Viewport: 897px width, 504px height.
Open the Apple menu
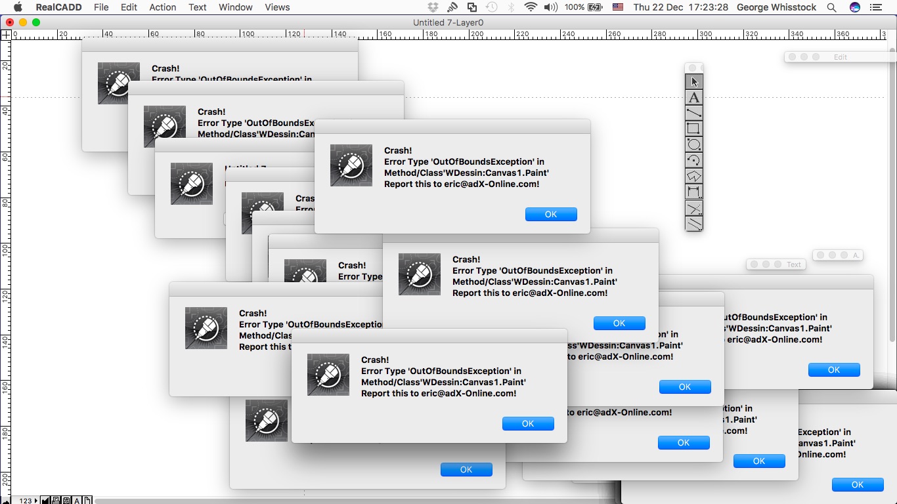point(18,7)
